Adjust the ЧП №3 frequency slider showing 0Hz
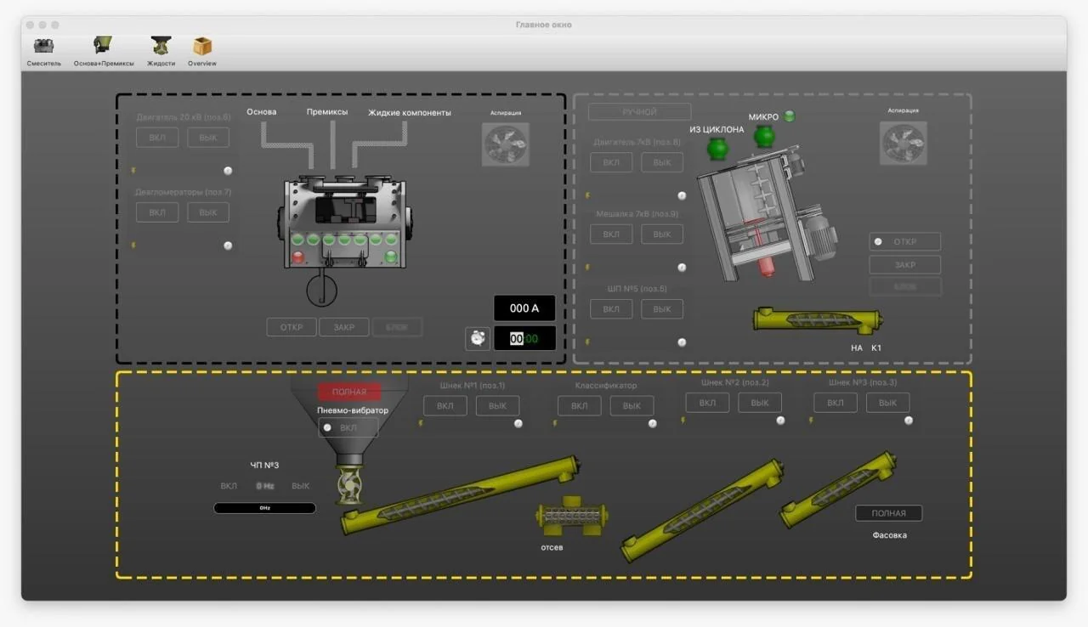1088x627 pixels. click(264, 507)
